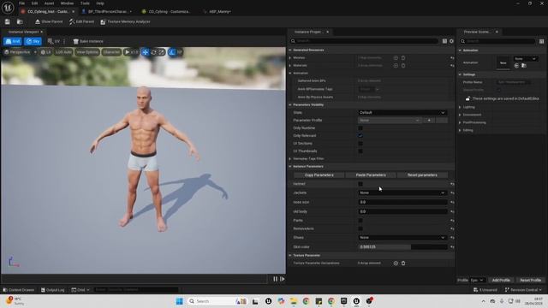Adjust the Skin color slider
This screenshot has height=308, width=548.
point(402,247)
